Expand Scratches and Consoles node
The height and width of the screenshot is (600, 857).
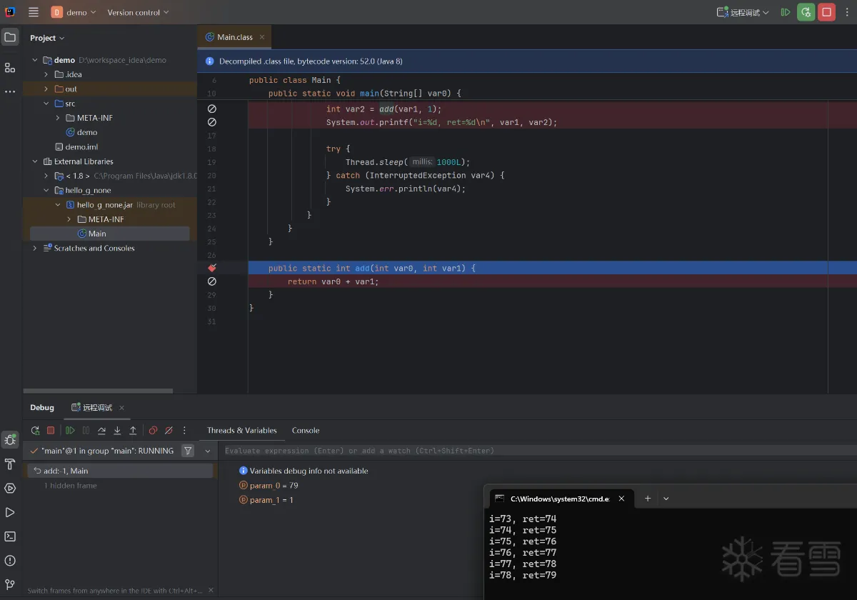click(34, 249)
